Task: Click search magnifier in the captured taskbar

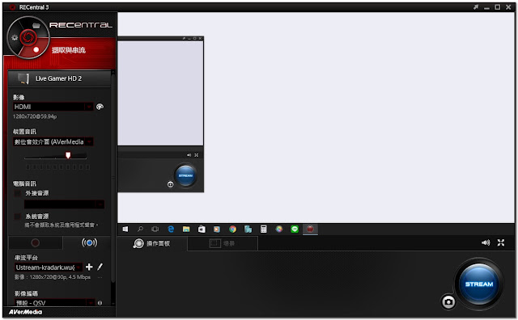Action: coord(140,229)
